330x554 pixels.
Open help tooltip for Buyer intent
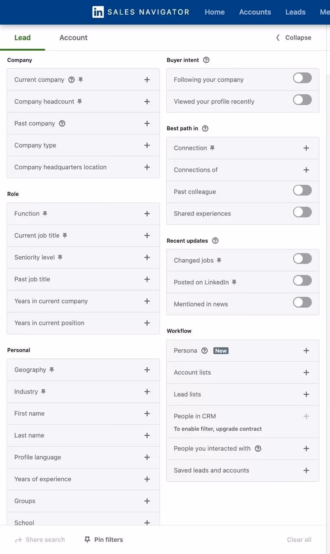[x=206, y=60]
